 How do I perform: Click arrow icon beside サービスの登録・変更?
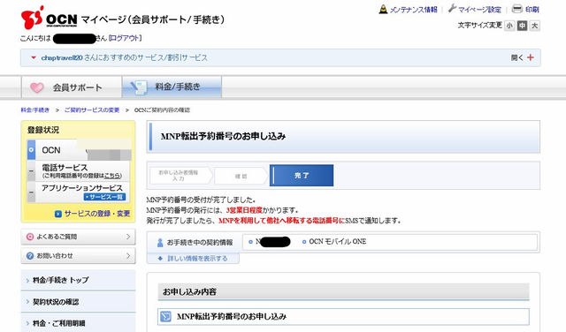tap(58, 215)
